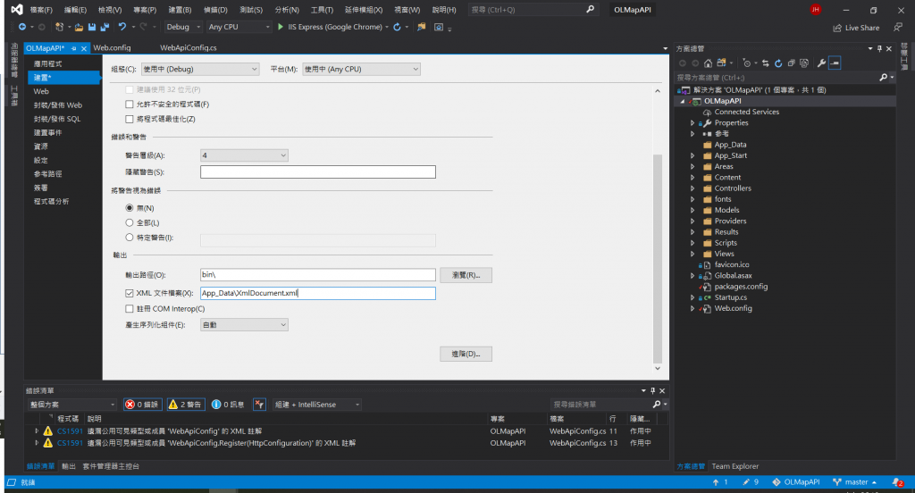Open the warning level dropdown showing 4
Screen dimensions: 915x493
[244, 155]
